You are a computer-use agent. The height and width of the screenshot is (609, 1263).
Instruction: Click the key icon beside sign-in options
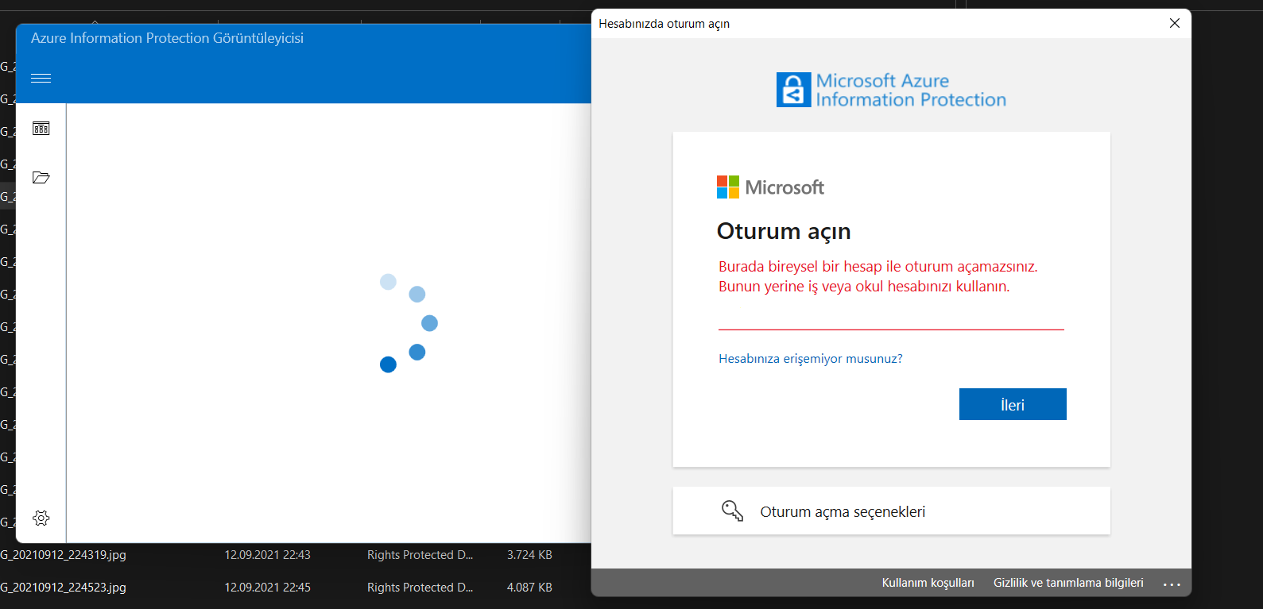point(732,511)
